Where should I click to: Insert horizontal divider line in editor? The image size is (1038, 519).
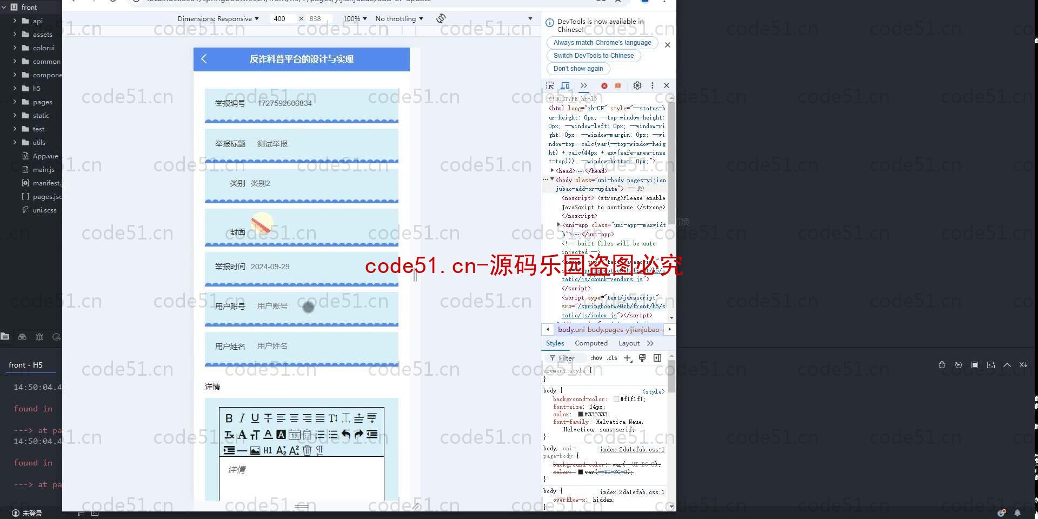click(x=242, y=450)
